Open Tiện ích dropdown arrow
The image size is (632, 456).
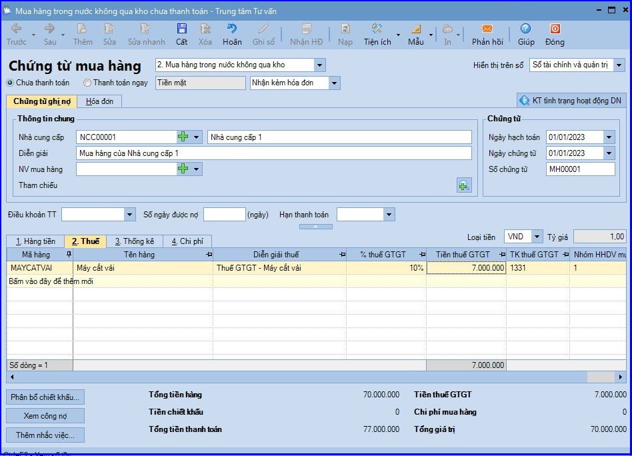tap(398, 35)
